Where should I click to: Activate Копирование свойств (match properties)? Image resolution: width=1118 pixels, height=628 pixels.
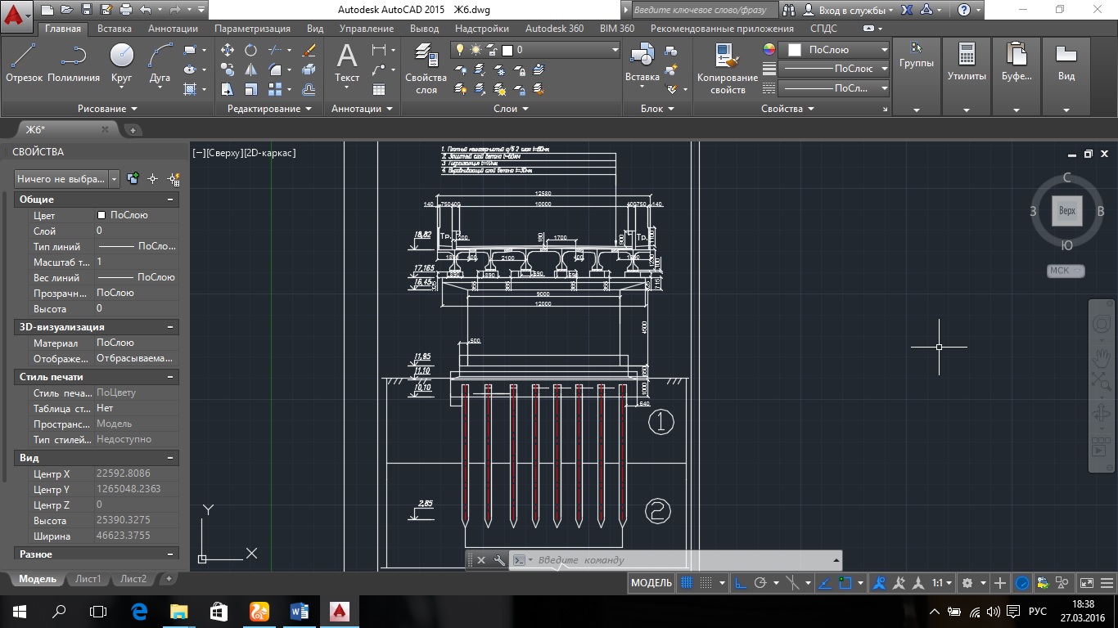[x=728, y=69]
